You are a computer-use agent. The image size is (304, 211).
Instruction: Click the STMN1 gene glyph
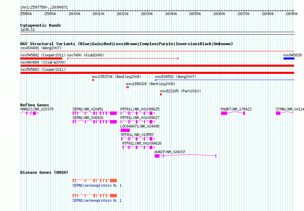(285, 113)
